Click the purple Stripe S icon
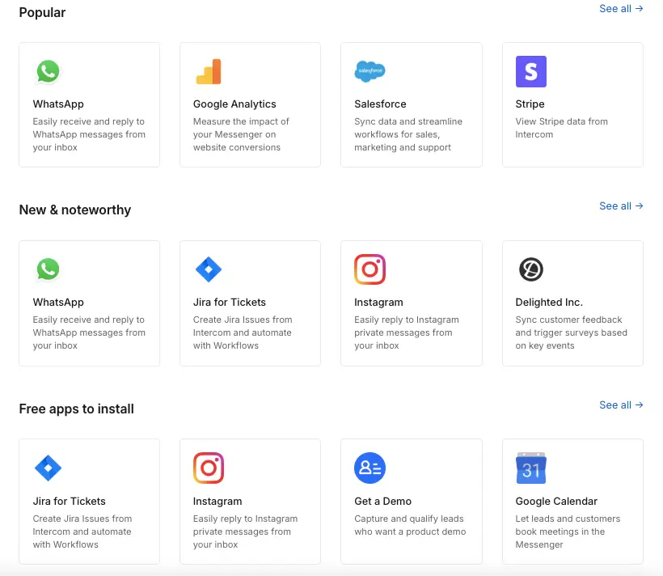The height and width of the screenshot is (576, 663). pos(530,71)
